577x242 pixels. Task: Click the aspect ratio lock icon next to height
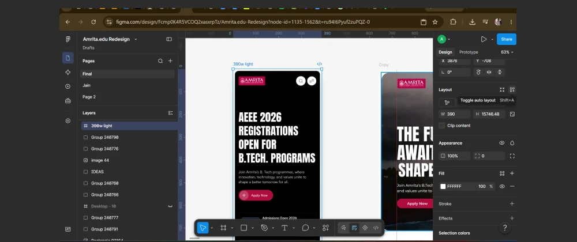pyautogui.click(x=512, y=114)
